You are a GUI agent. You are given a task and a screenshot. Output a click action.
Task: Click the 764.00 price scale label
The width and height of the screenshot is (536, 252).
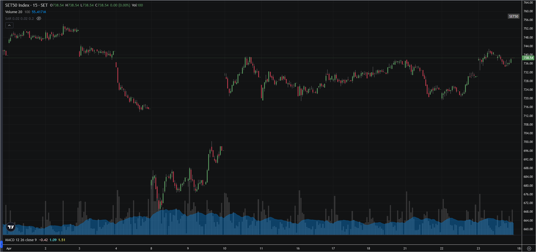pyautogui.click(x=528, y=3)
